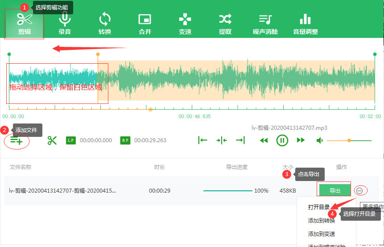Click the green start handle above waveform

(9, 54)
